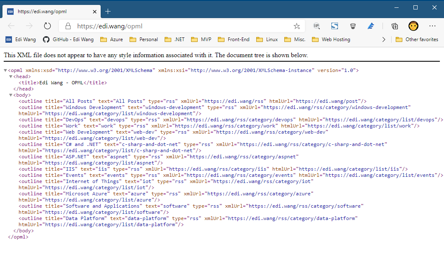
Task: Add page to favorites star icon
Action: (296, 26)
